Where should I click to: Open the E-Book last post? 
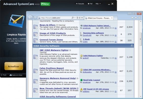coord(86,39)
